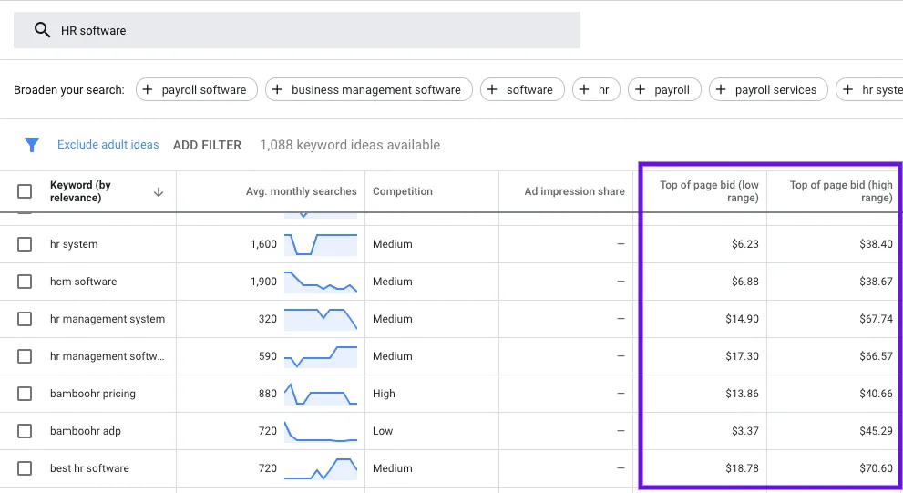This screenshot has width=903, height=493.
Task: Check the best hr software checkbox
Action: point(25,468)
